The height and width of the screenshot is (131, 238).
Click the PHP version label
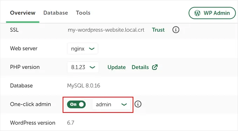[25, 67]
